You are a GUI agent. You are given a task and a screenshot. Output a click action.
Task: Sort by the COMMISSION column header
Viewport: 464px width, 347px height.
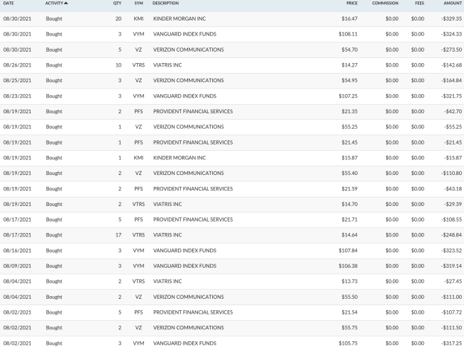pyautogui.click(x=385, y=4)
